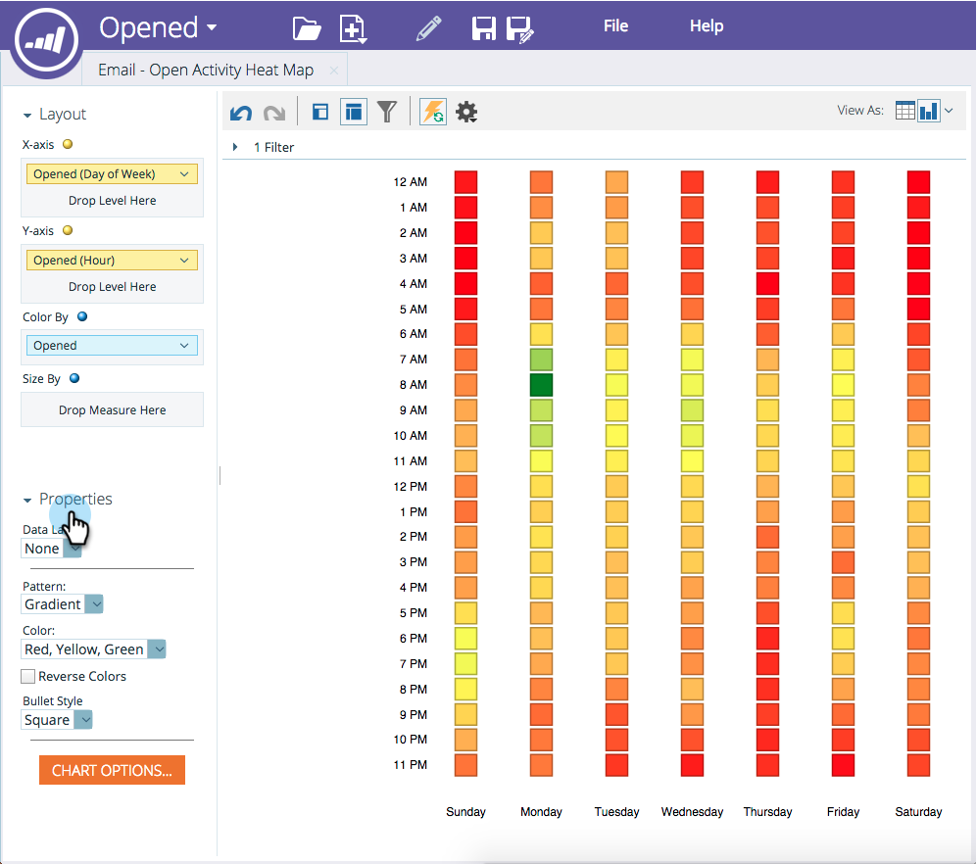Open the gear options icon
Viewport: 977px width, 864px height.
click(x=466, y=112)
